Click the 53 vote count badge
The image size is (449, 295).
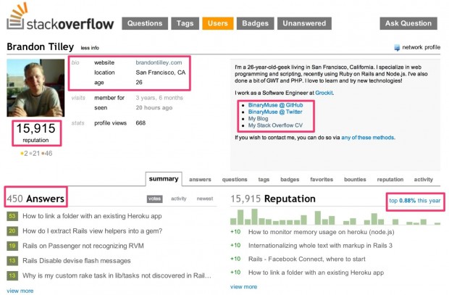(12, 216)
